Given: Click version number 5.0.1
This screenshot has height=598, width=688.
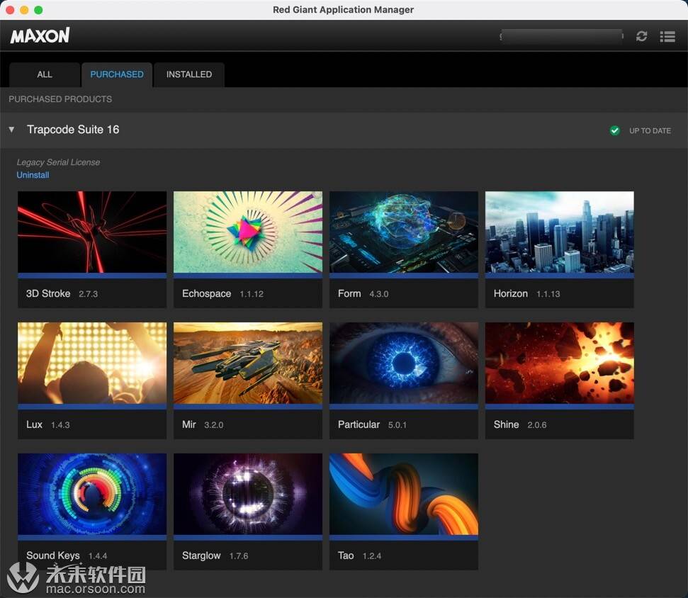Looking at the screenshot, I should point(397,425).
